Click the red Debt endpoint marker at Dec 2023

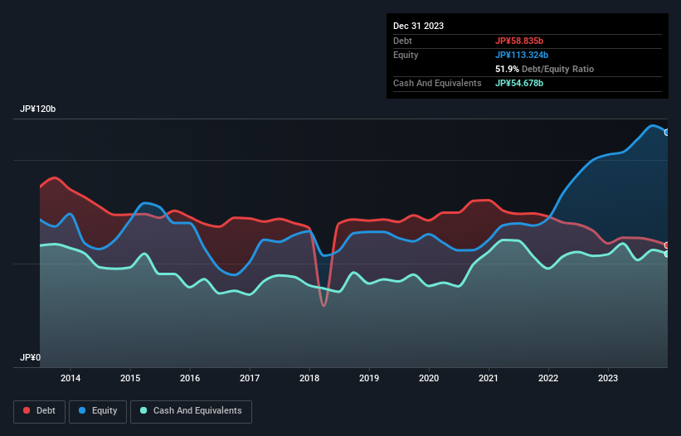coord(667,245)
